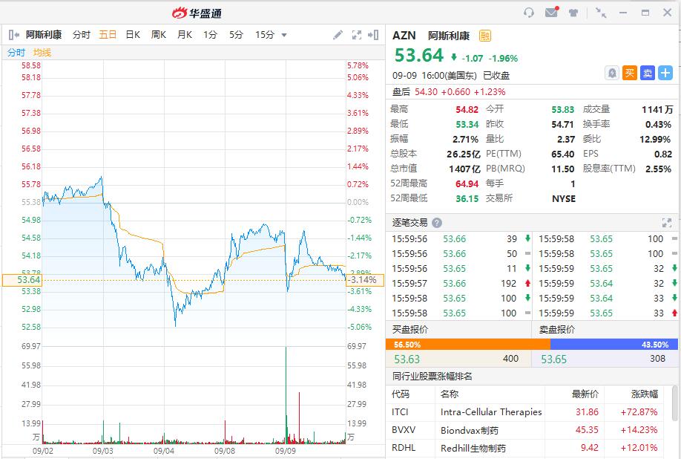
Task: Click the margin 融 badge icon
Action: 484,36
